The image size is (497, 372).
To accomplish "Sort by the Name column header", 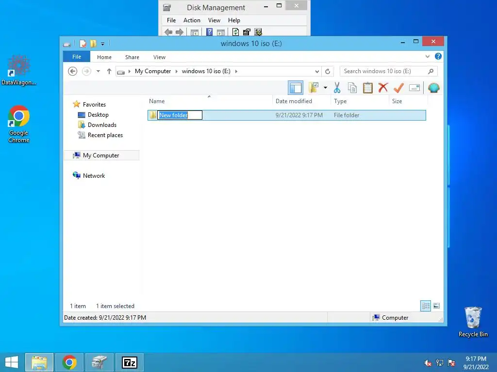I will click(x=209, y=101).
